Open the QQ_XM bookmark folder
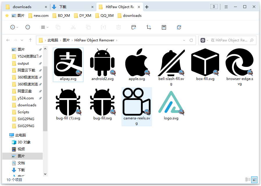 click(x=104, y=16)
